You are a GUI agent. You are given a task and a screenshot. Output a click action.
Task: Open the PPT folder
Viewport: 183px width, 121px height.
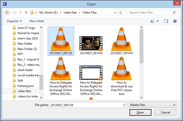point(20,54)
